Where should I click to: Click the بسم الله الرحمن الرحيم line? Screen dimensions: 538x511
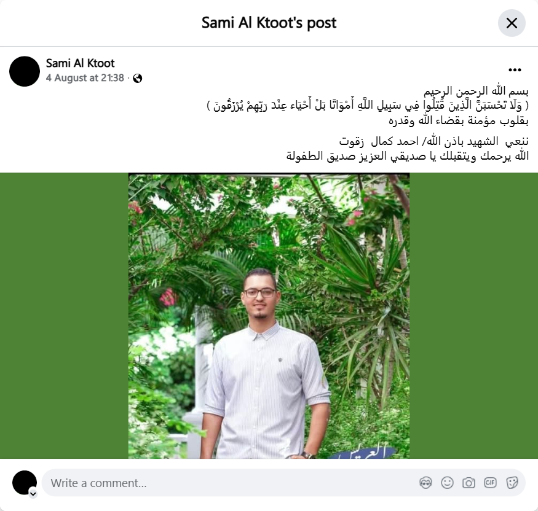(x=476, y=91)
